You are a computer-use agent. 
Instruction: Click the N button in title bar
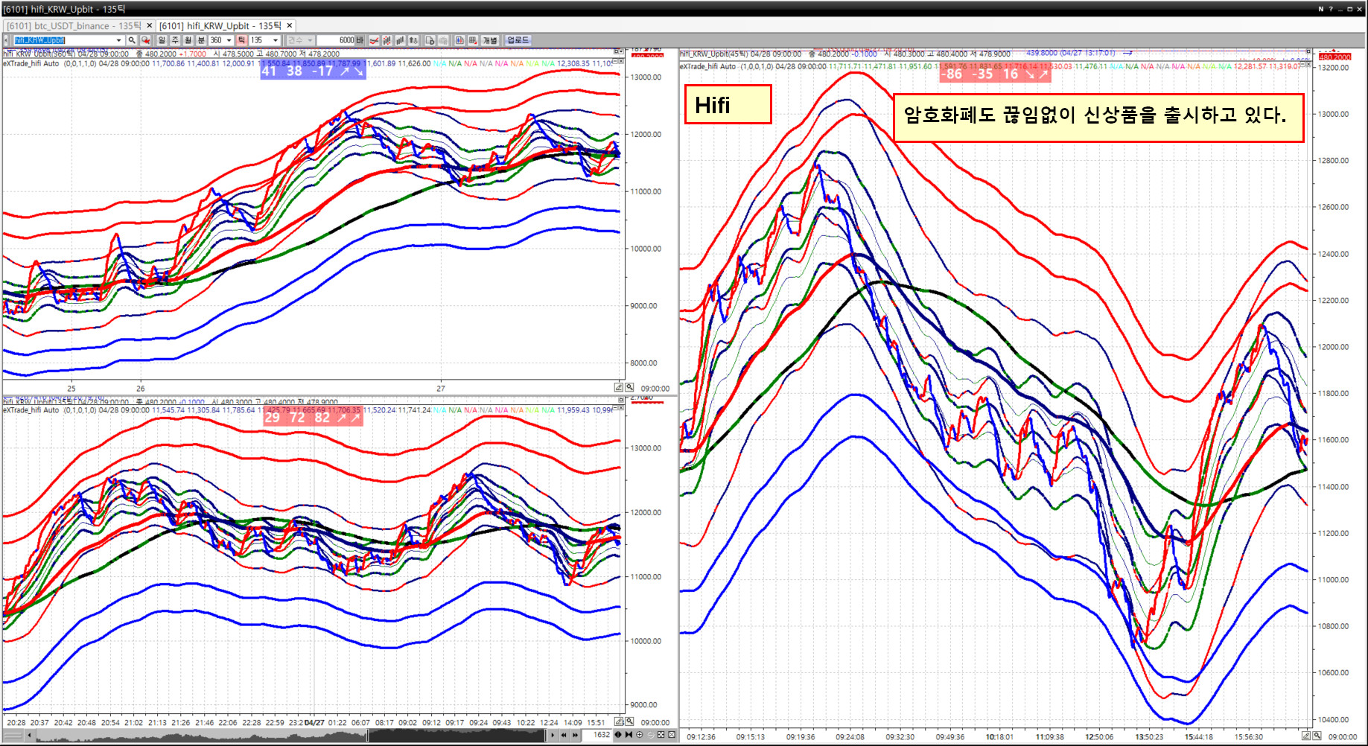(x=1321, y=9)
